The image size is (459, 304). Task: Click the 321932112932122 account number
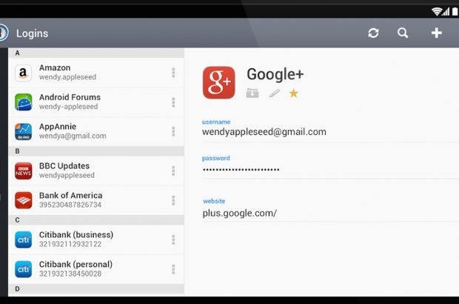[70, 244]
